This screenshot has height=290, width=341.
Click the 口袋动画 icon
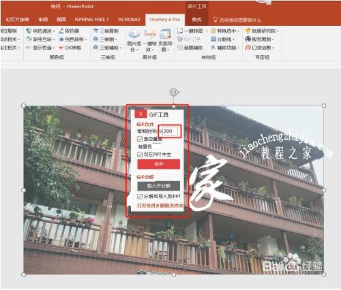pyautogui.click(x=248, y=48)
